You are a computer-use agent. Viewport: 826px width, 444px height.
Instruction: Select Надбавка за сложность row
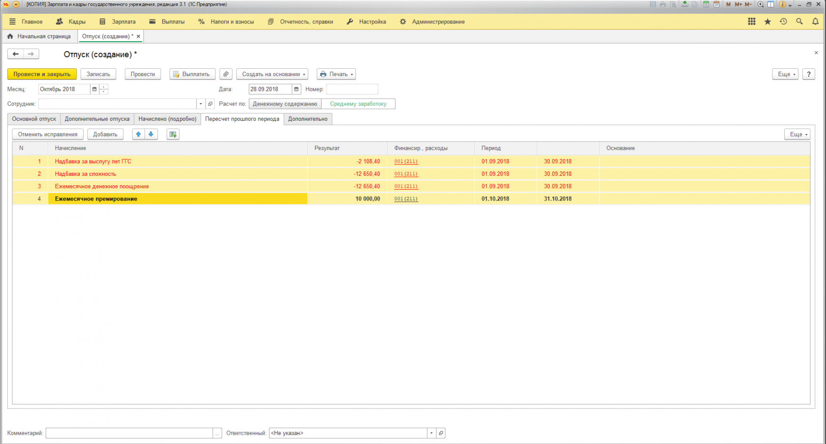pyautogui.click(x=411, y=174)
